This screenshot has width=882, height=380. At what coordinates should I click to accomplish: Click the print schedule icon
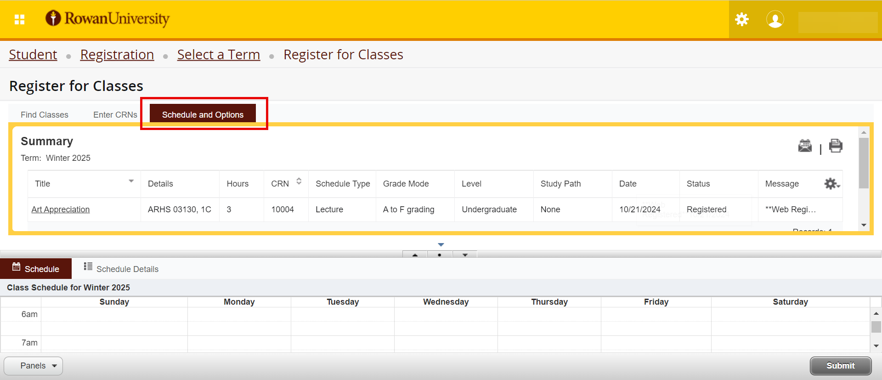(836, 146)
